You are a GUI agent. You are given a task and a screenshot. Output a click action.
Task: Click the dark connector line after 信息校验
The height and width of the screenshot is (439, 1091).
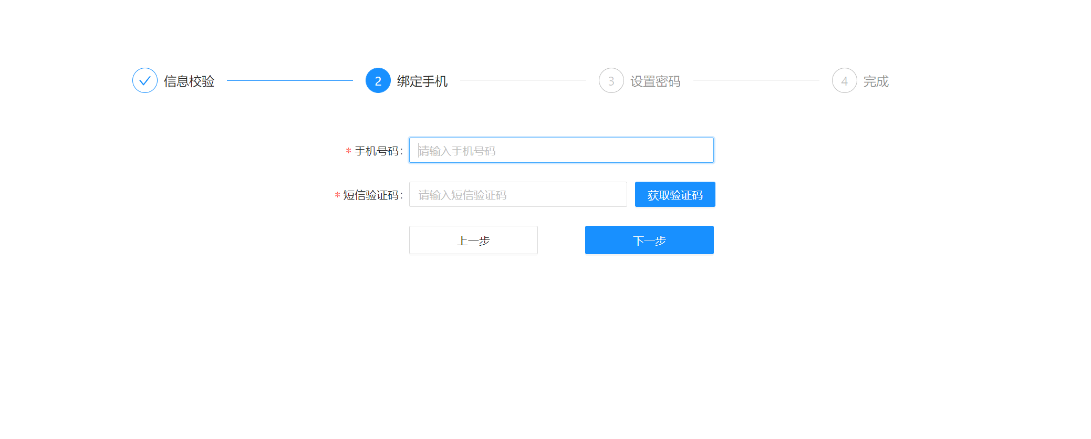(x=290, y=80)
